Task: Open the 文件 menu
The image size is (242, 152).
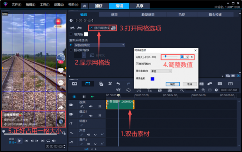Action: coord(16,5)
